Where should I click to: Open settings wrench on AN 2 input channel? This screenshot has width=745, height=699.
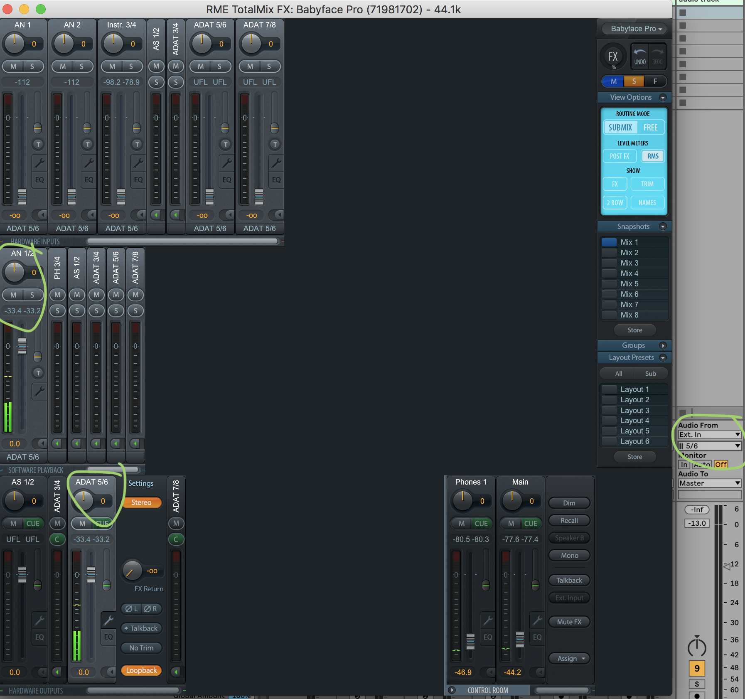coord(89,163)
